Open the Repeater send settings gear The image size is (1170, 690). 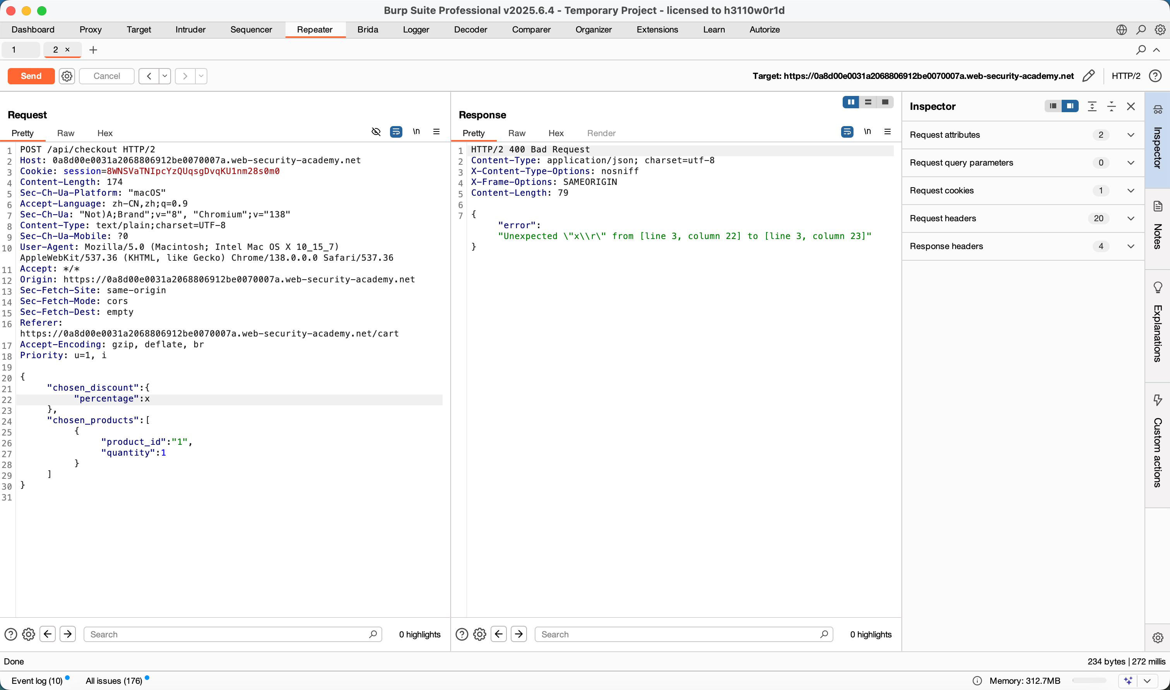click(67, 76)
